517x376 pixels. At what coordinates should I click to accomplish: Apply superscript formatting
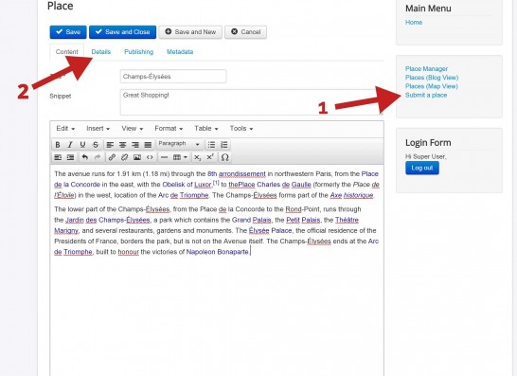click(210, 157)
